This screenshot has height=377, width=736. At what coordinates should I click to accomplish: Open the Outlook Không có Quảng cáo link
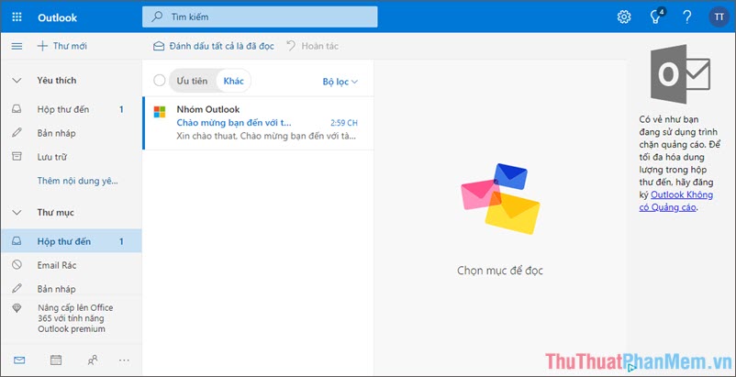pos(676,201)
